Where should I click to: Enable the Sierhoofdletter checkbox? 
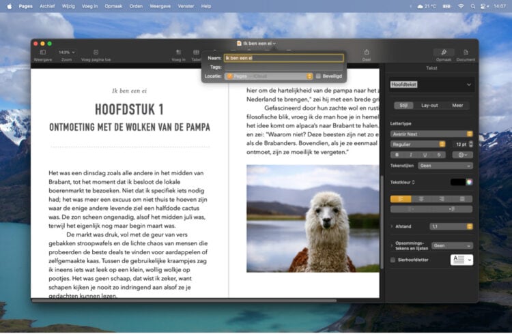pyautogui.click(x=393, y=260)
